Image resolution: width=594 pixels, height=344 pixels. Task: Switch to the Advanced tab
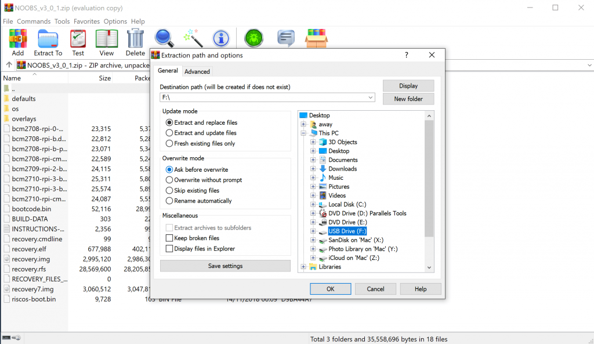197,71
